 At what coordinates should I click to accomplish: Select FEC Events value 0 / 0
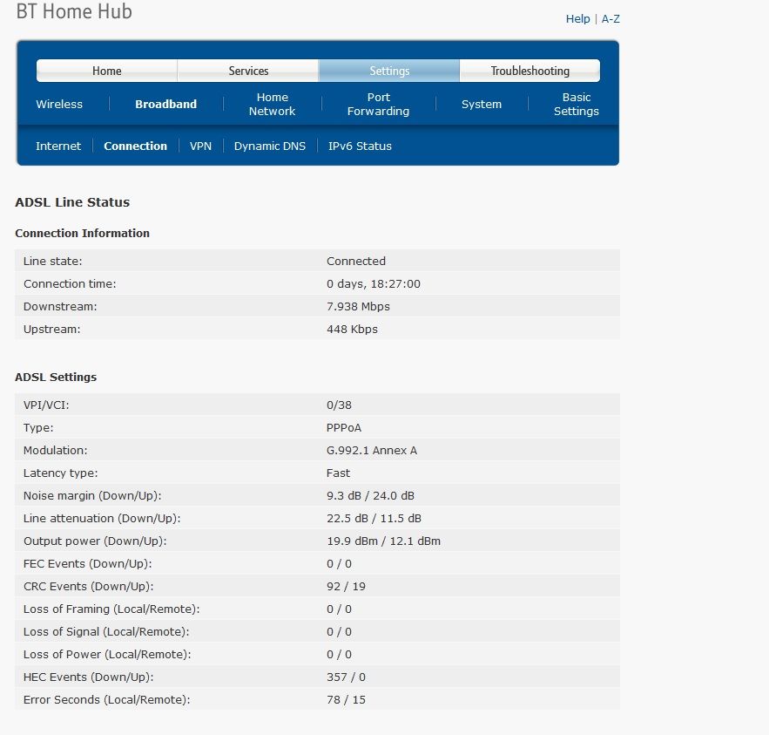(339, 563)
